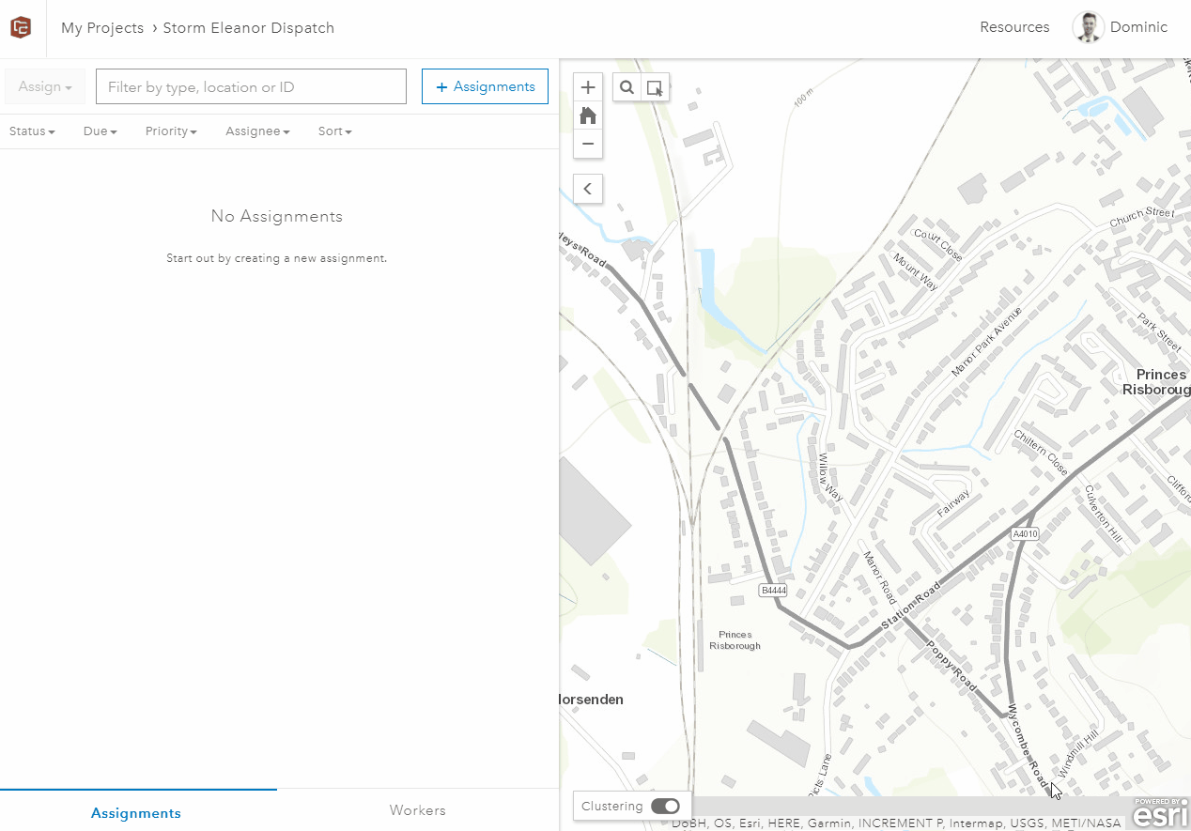This screenshot has width=1191, height=831.
Task: Click the B4444 road label
Action: point(773,591)
